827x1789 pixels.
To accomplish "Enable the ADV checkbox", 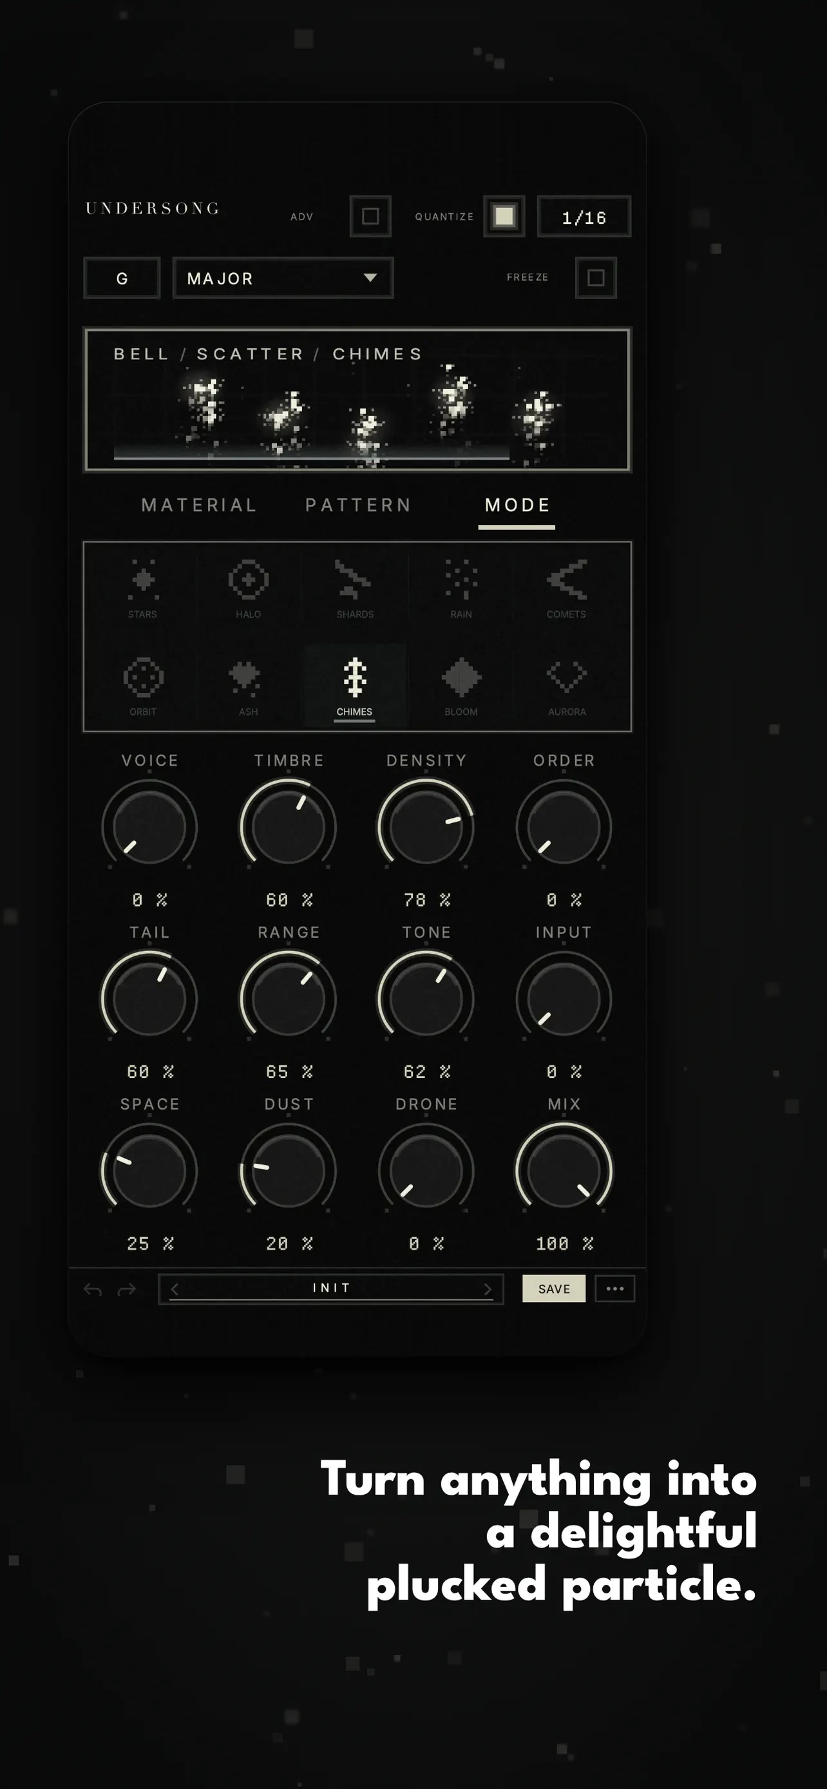I will [371, 216].
